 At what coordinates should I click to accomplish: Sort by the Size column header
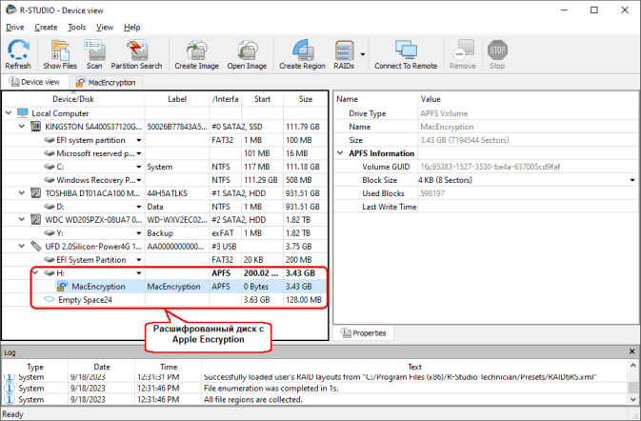306,99
